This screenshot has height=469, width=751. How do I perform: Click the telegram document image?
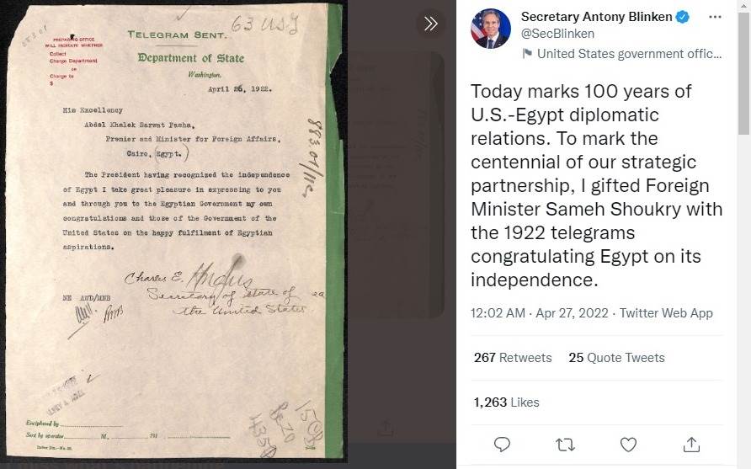[175, 232]
